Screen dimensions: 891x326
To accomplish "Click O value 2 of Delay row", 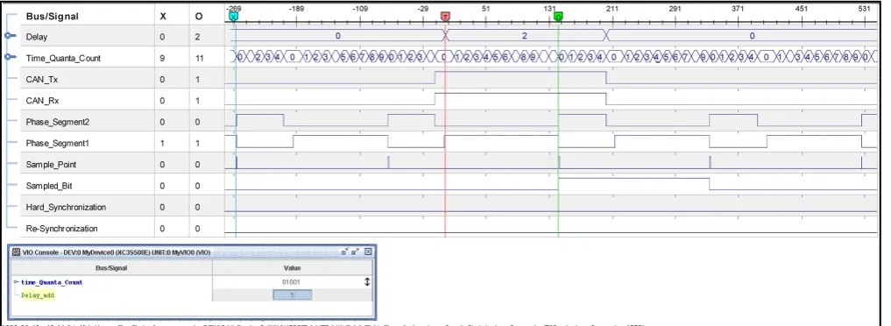I will click(x=198, y=37).
